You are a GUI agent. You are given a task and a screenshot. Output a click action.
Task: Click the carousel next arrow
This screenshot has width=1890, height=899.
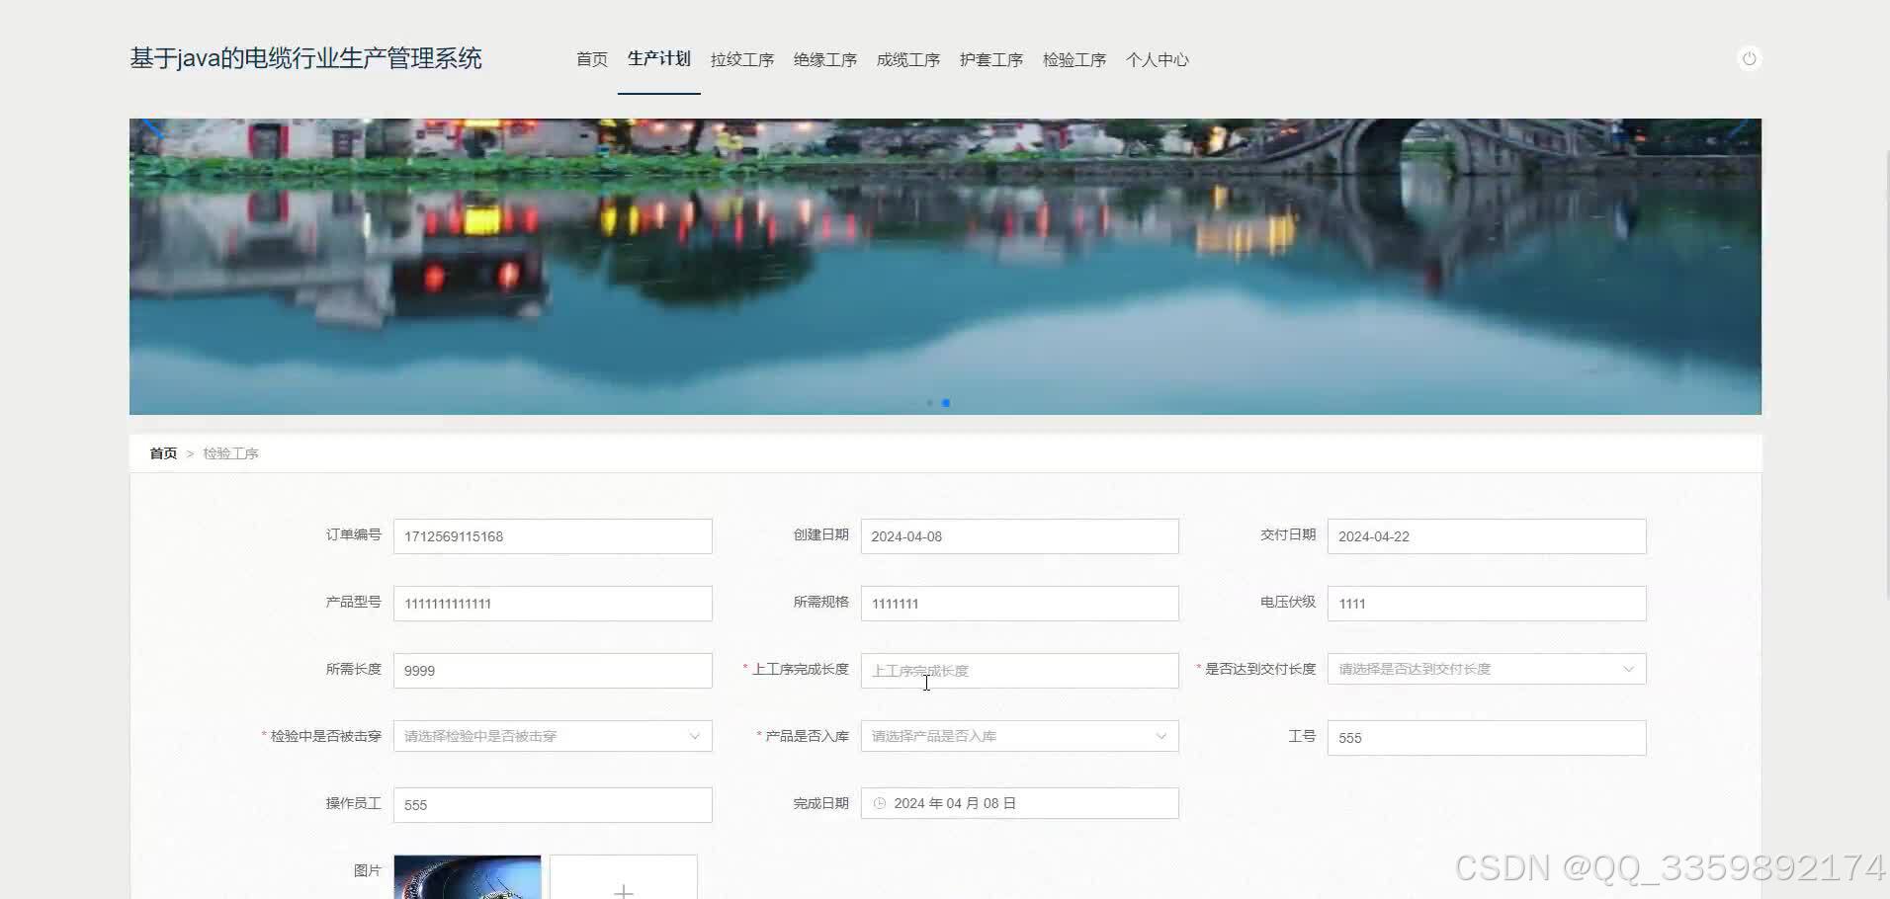click(1739, 129)
